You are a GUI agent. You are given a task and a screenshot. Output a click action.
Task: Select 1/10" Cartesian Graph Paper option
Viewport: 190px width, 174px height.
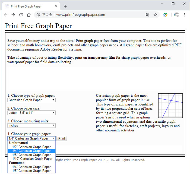[31, 159]
